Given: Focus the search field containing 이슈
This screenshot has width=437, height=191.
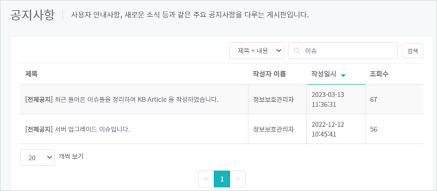Looking at the screenshot, I should 343,51.
